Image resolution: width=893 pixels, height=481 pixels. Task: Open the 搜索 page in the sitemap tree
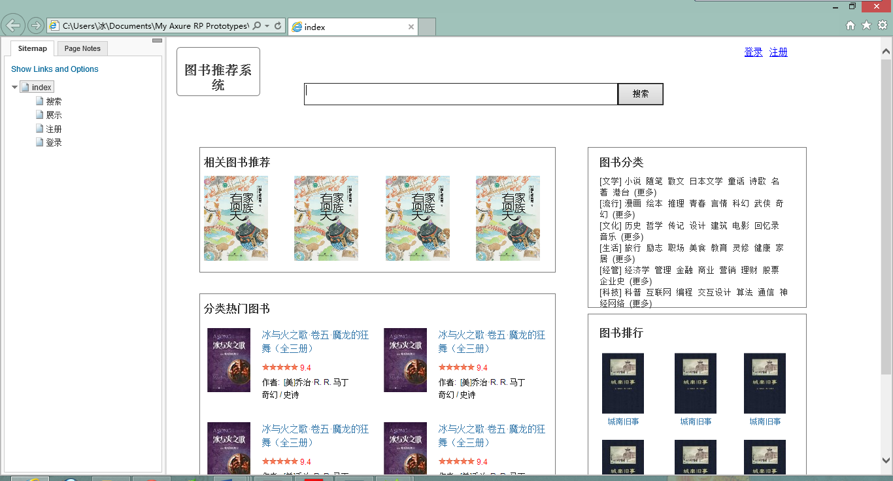[54, 101]
